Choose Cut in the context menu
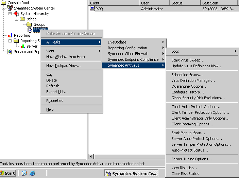The image size is (239, 178). 71,74
